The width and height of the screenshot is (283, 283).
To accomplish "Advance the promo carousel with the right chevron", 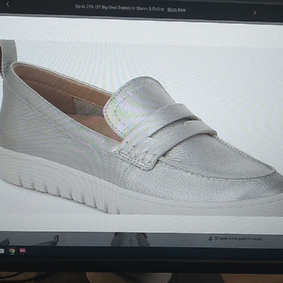I will [255, 12].
